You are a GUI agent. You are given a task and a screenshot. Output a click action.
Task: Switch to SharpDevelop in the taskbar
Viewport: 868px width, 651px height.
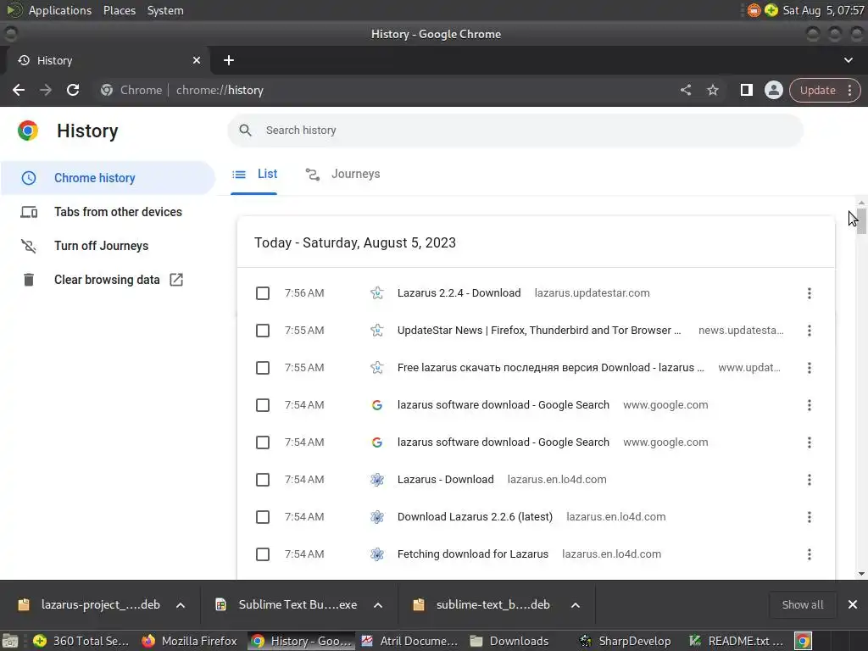625,641
